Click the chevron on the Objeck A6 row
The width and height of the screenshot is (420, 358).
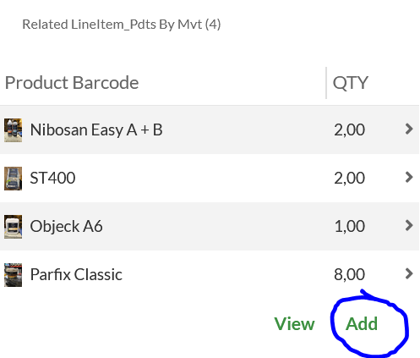(409, 226)
